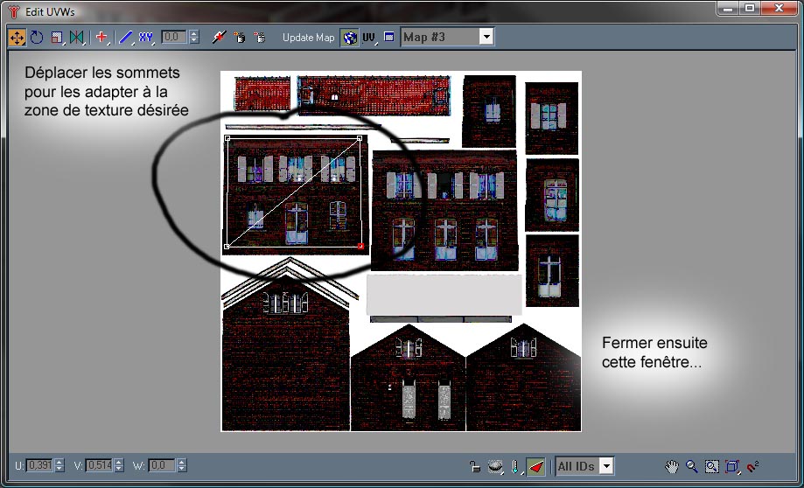Click the Pan hand tool
The width and height of the screenshot is (804, 488).
point(672,466)
